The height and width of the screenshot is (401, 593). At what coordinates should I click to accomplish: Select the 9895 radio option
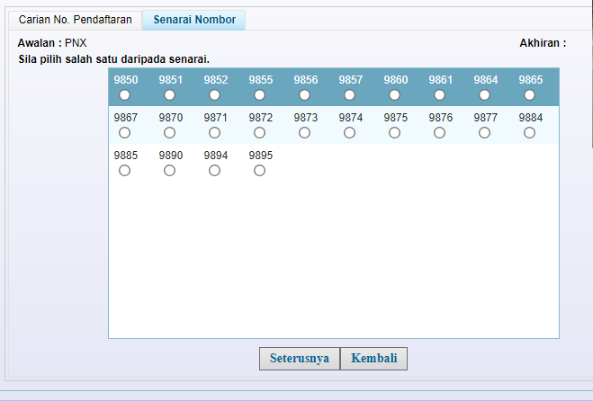pyautogui.click(x=259, y=171)
